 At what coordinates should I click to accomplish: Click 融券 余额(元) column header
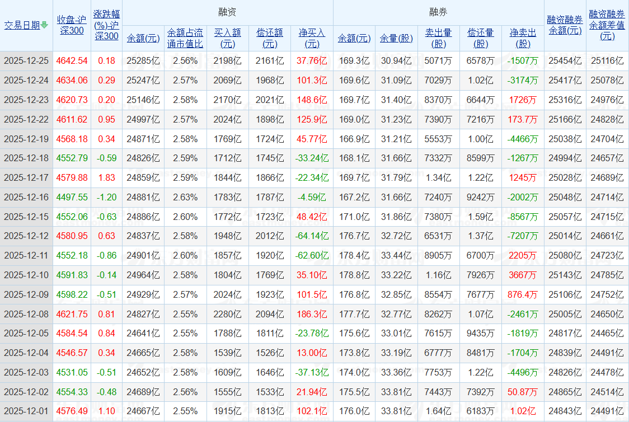[354, 38]
